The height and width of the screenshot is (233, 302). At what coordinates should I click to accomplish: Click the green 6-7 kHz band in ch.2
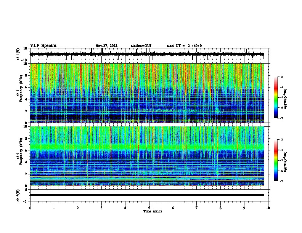tap(147, 147)
